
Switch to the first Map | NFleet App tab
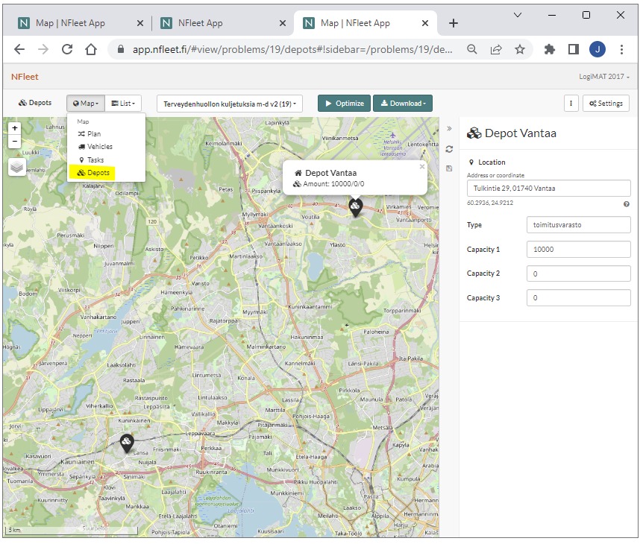(69, 23)
